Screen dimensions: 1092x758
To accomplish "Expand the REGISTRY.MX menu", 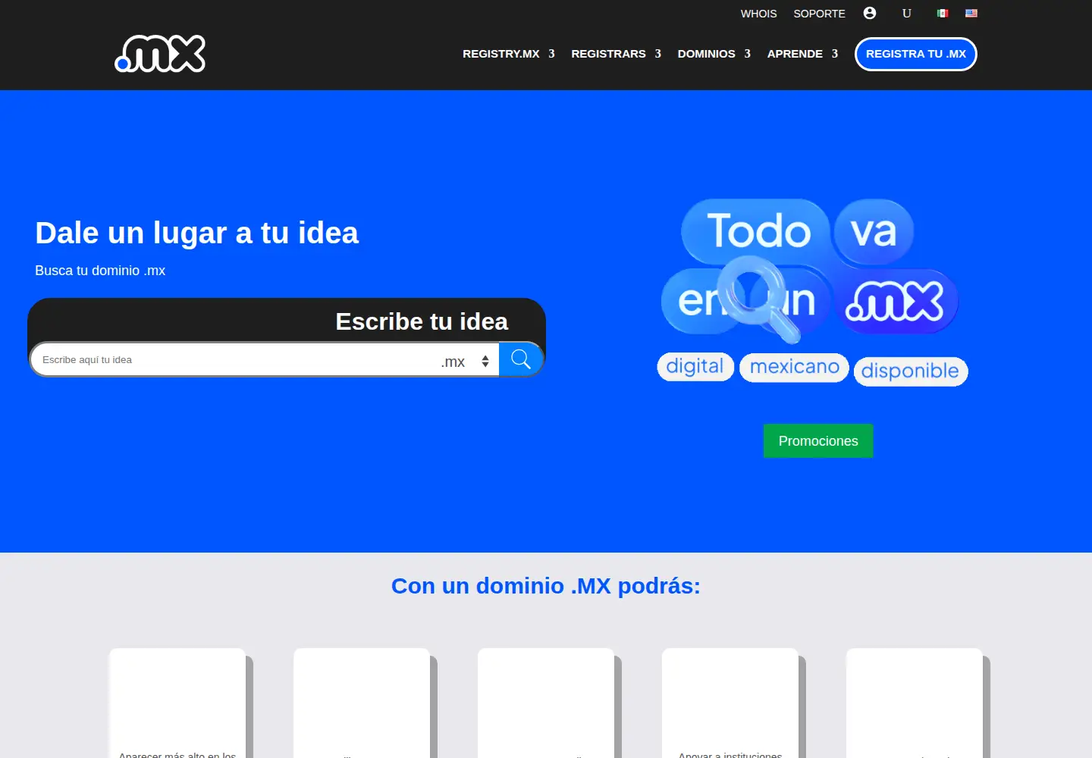I will coord(509,54).
